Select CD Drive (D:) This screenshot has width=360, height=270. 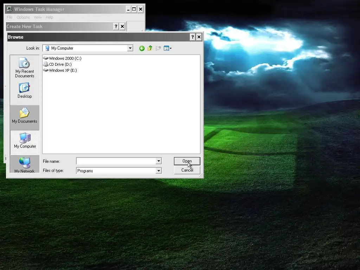(57, 64)
